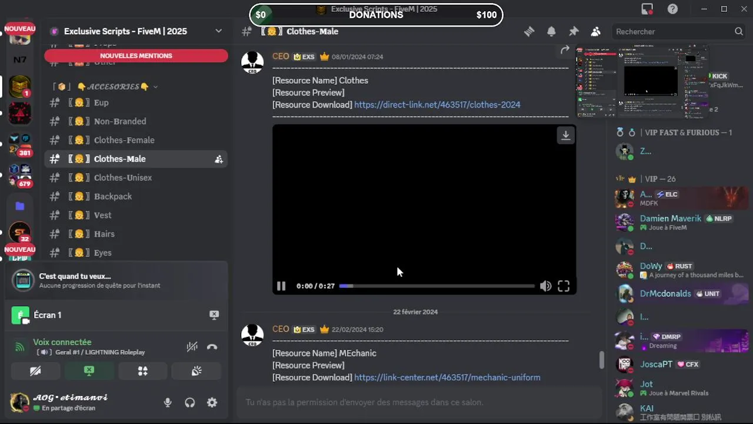Image resolution: width=753 pixels, height=424 pixels.
Task: Open Voix connectée connection details
Action: point(62,342)
